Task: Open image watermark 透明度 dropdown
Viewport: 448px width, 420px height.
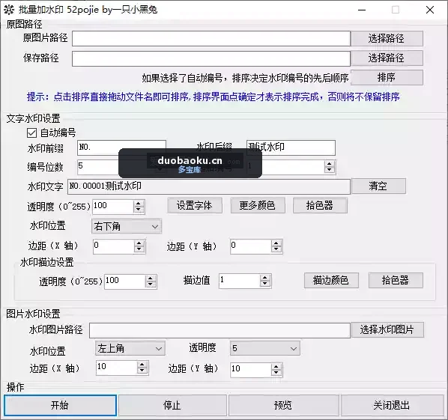Action: pos(265,348)
